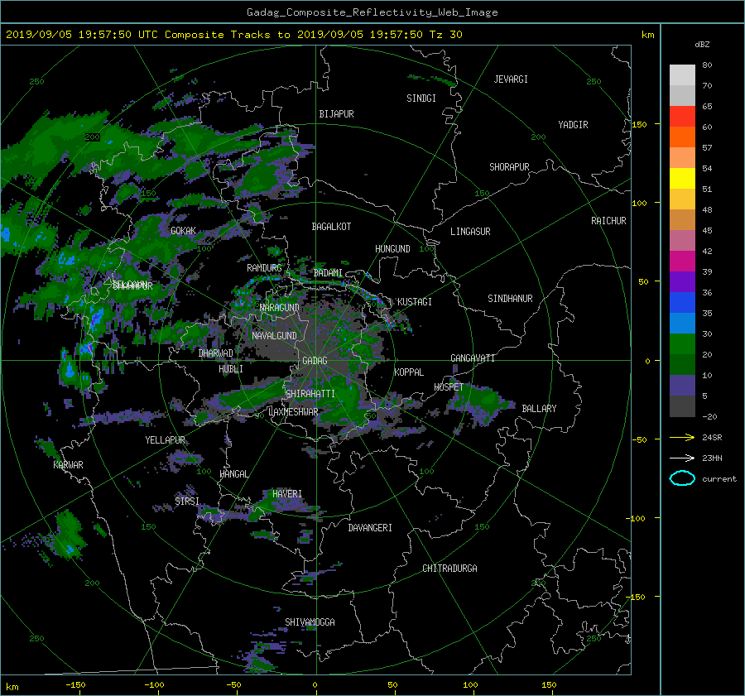Select the CHITRADURGA label
The width and height of the screenshot is (745, 696).
click(x=449, y=569)
